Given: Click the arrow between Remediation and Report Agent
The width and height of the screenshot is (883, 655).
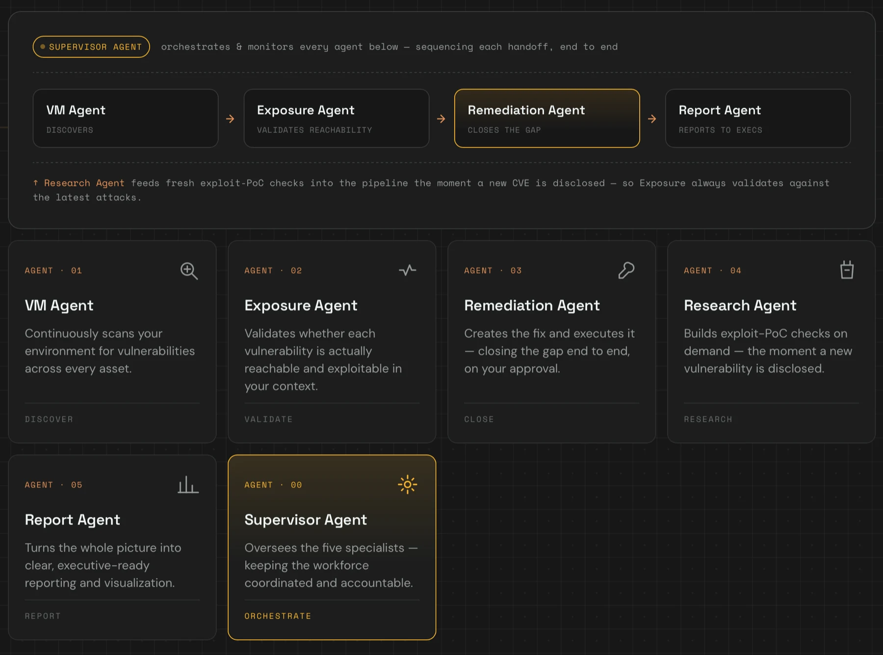Looking at the screenshot, I should coord(652,119).
